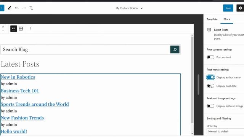
Task: Switch to the Template tab
Action: (212, 19)
